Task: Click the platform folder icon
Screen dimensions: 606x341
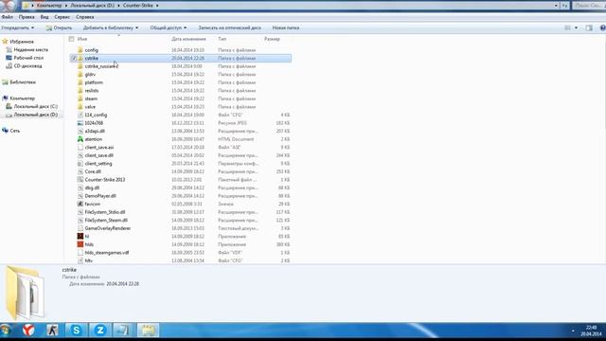Action: (x=80, y=82)
